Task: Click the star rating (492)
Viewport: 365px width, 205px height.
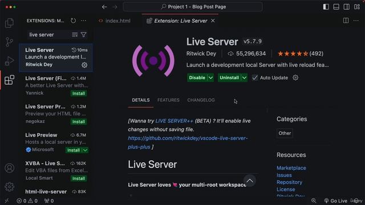Action: click(x=301, y=54)
